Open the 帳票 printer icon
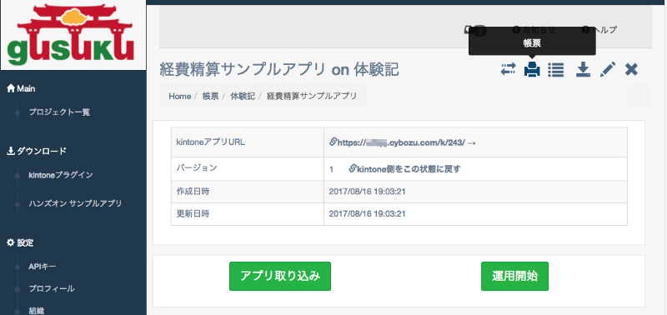 point(532,69)
